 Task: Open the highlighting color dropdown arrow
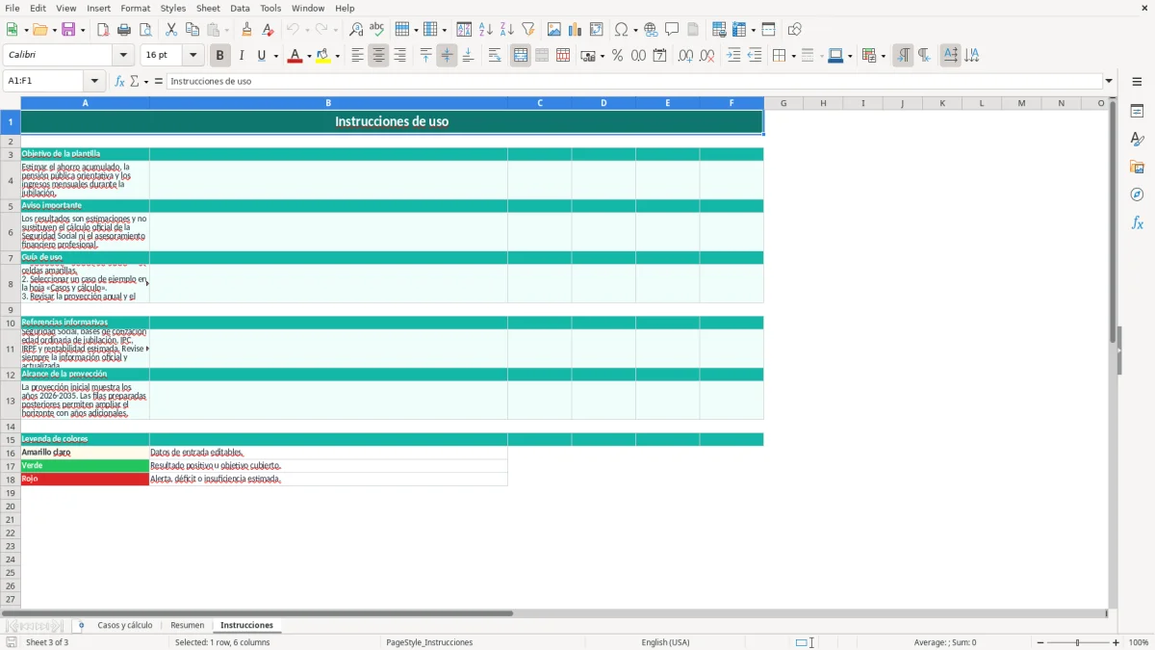click(337, 56)
